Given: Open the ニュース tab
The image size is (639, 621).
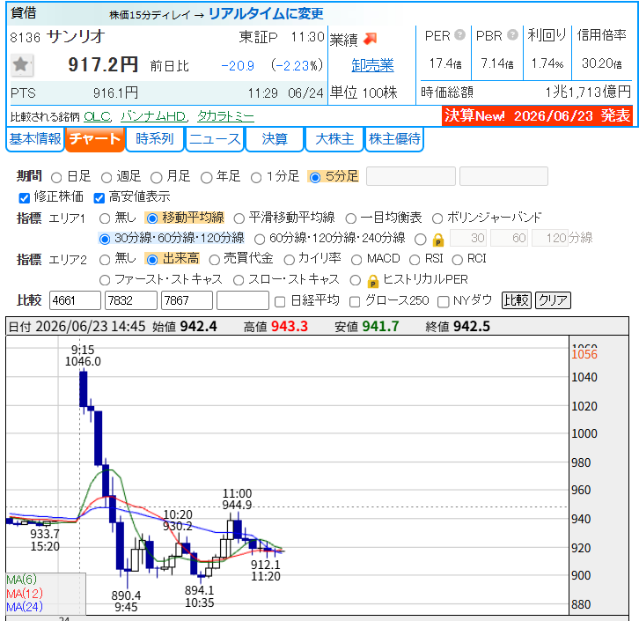Looking at the screenshot, I should [215, 139].
